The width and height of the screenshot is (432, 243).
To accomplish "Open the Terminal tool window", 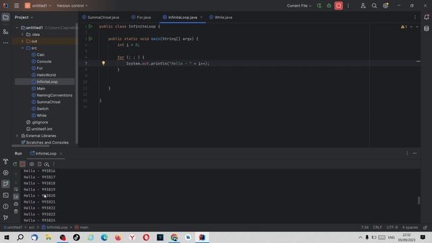I will [x=5, y=195].
